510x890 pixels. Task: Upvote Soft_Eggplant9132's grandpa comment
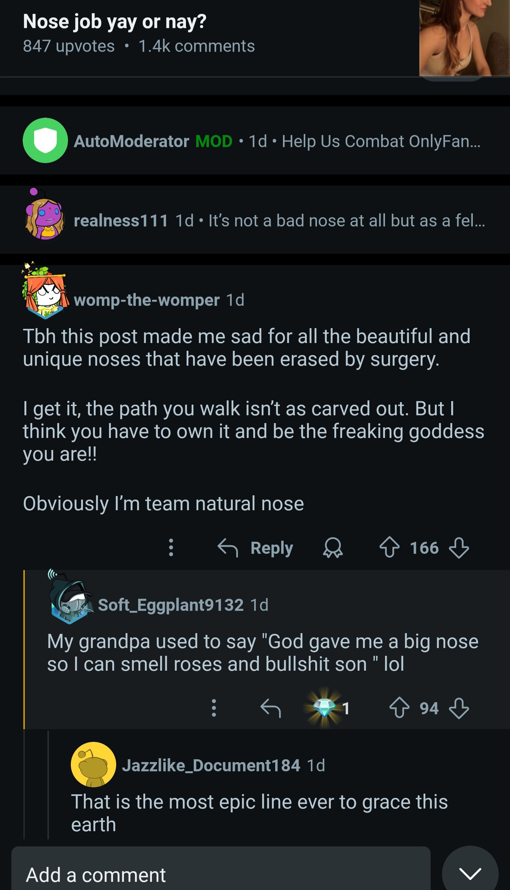[x=399, y=708]
